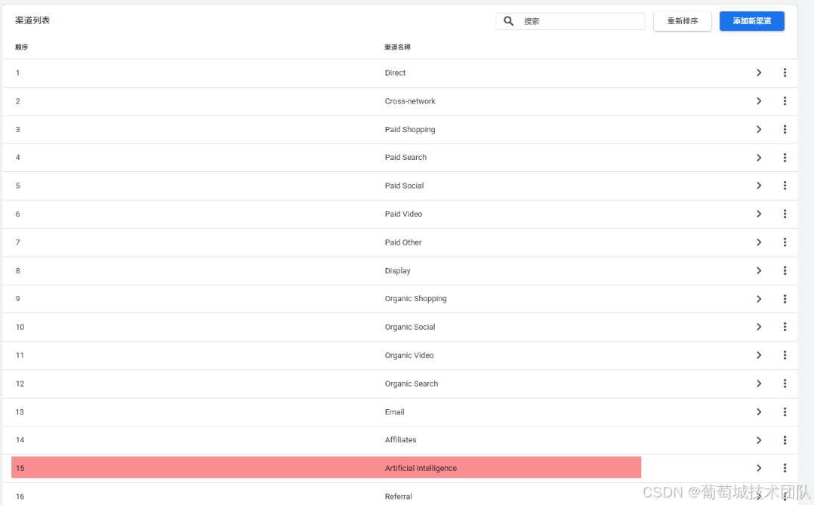The image size is (814, 505).
Task: Select the Display channel name
Action: [398, 271]
